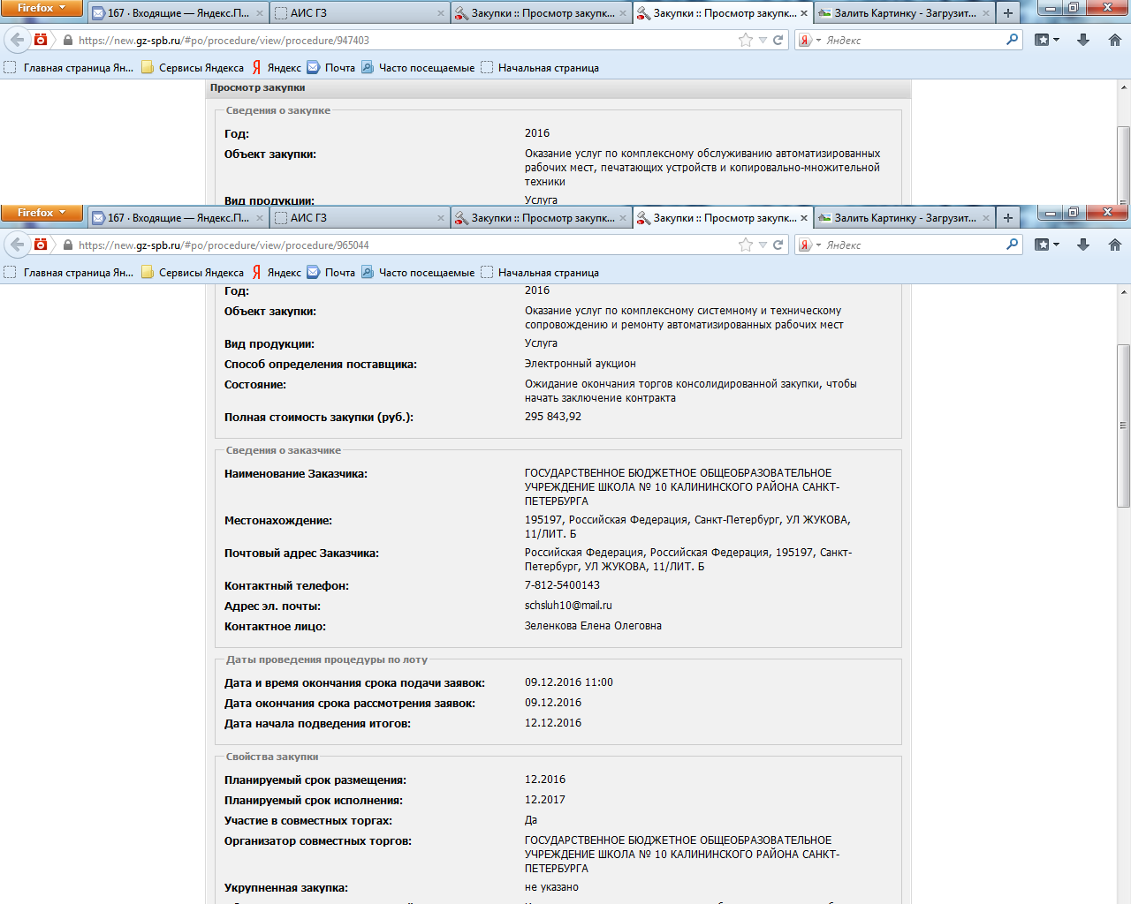The width and height of the screenshot is (1131, 904).
Task: Select the deadline '09.12.2016 11:00'
Action: 569,682
